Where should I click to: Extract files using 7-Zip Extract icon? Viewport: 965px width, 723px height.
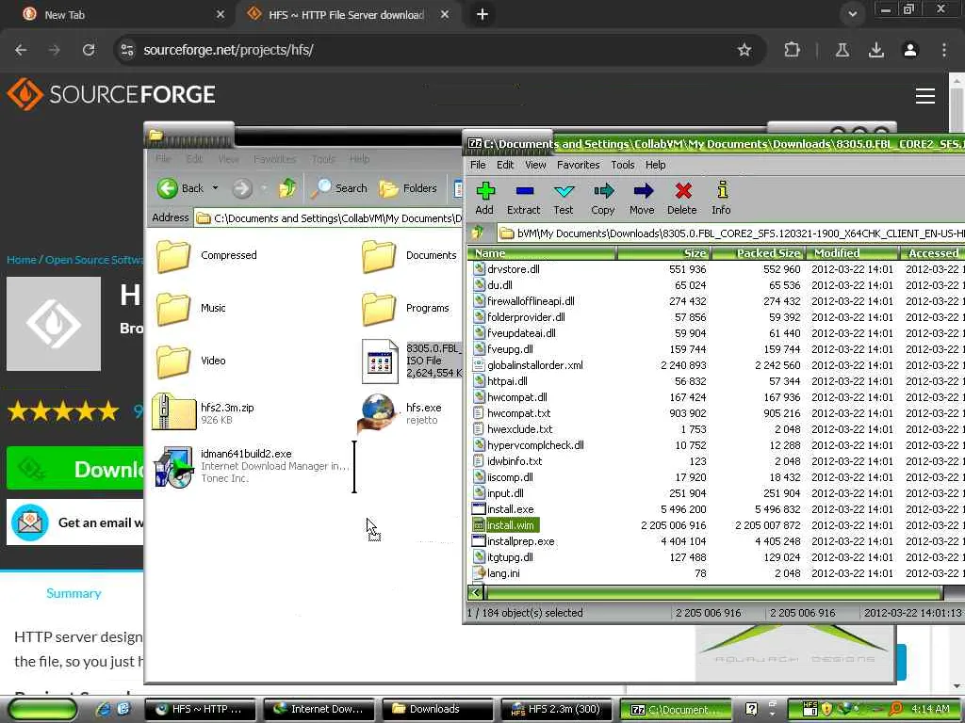pyautogui.click(x=524, y=198)
